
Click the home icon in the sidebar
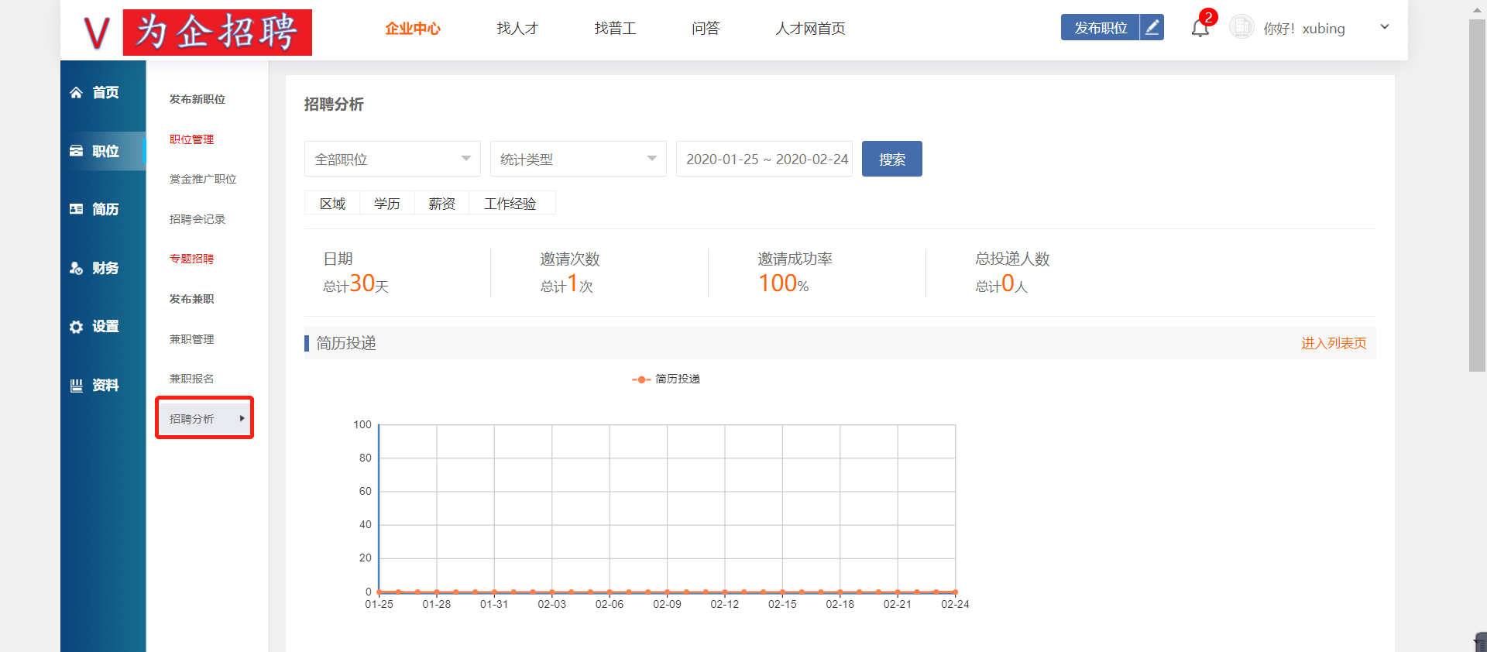click(x=76, y=92)
